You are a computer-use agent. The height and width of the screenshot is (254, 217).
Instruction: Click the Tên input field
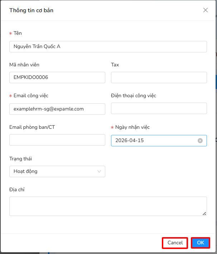(x=108, y=47)
